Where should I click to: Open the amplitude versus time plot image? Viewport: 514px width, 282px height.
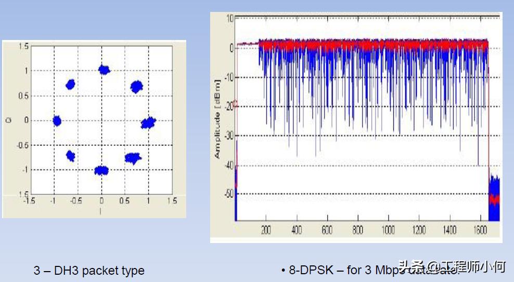pos(356,128)
